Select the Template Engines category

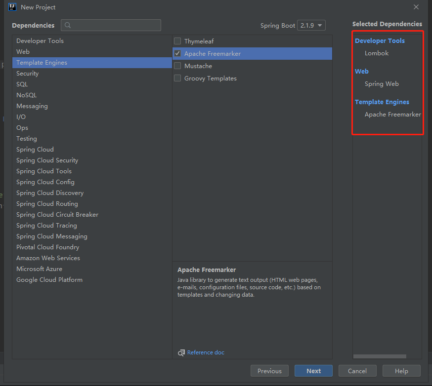92,63
